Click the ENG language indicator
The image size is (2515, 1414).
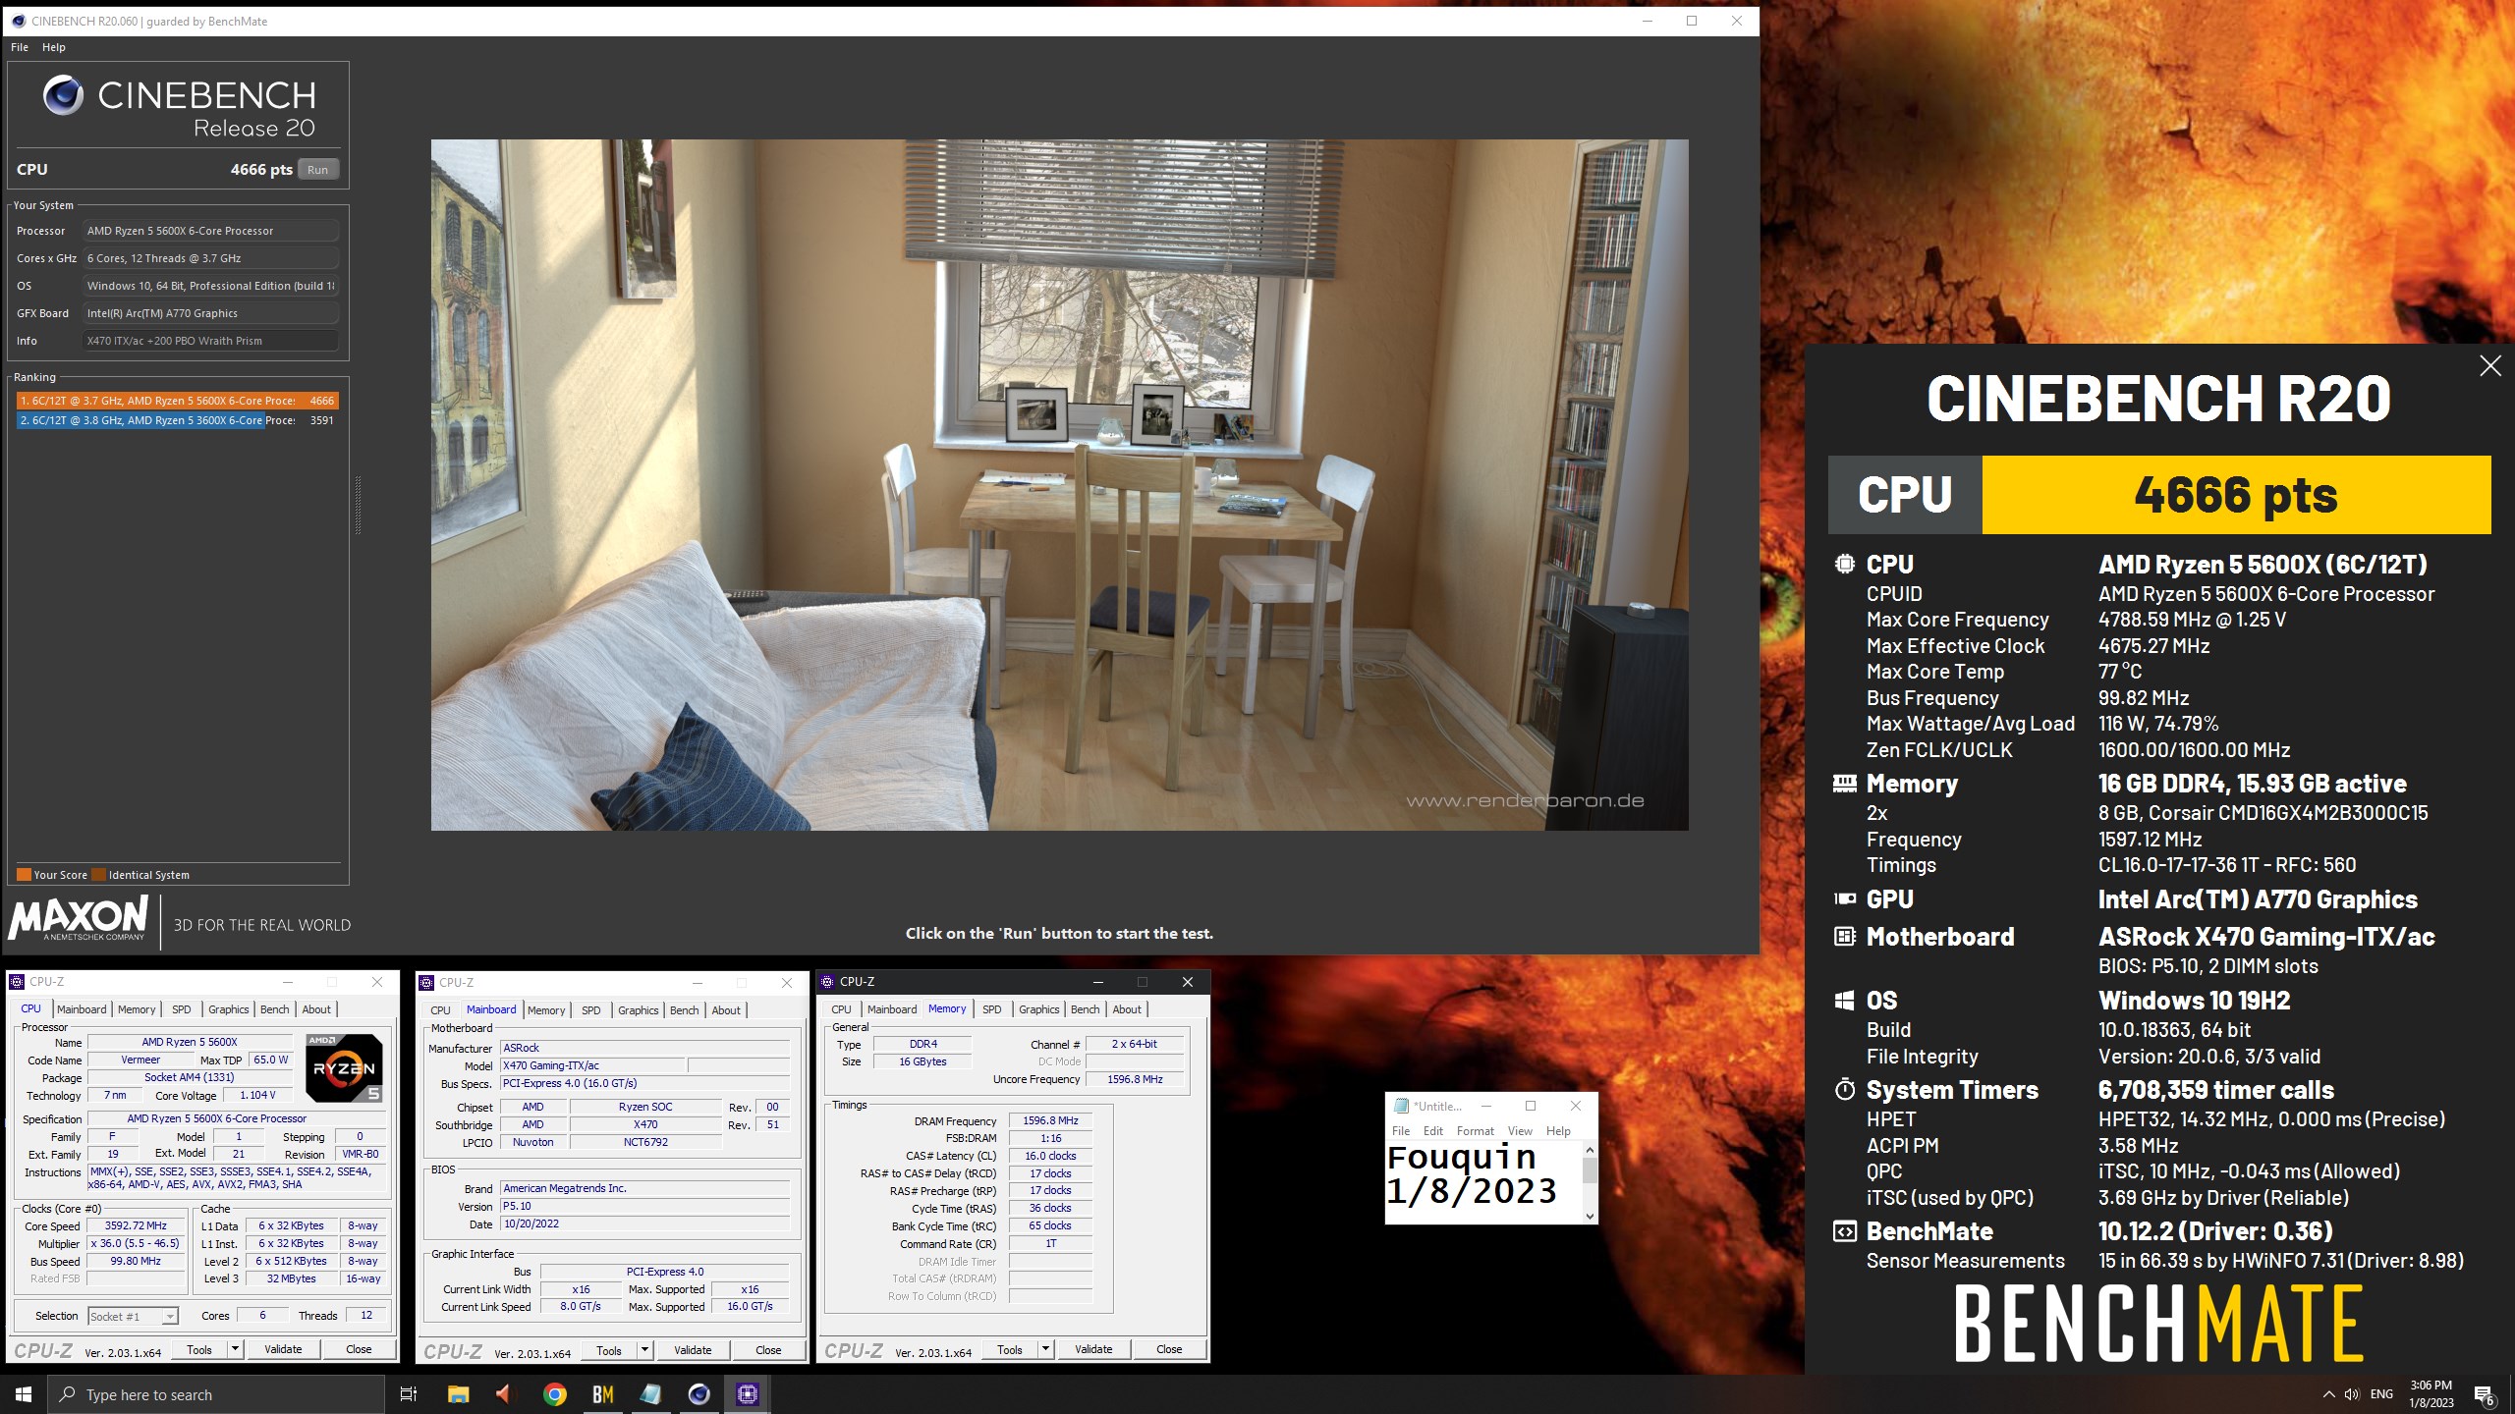pyautogui.click(x=2381, y=1394)
